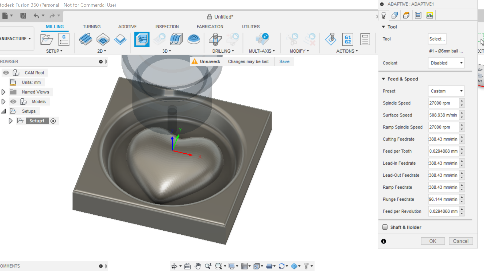The image size is (484, 272).
Task: Collapse the Feed & Speed section
Action: point(384,79)
